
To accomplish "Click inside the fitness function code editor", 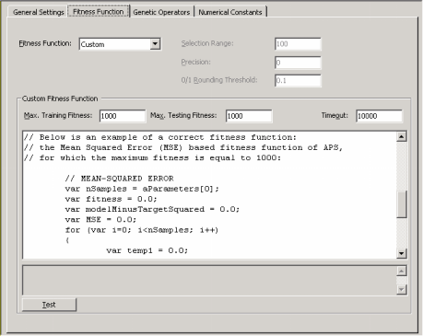I will pos(209,195).
